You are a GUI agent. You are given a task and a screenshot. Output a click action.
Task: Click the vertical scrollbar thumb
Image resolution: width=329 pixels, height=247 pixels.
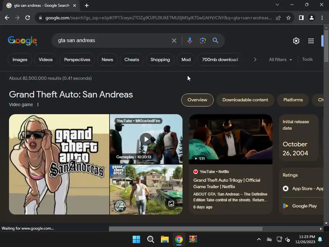pyautogui.click(x=326, y=46)
